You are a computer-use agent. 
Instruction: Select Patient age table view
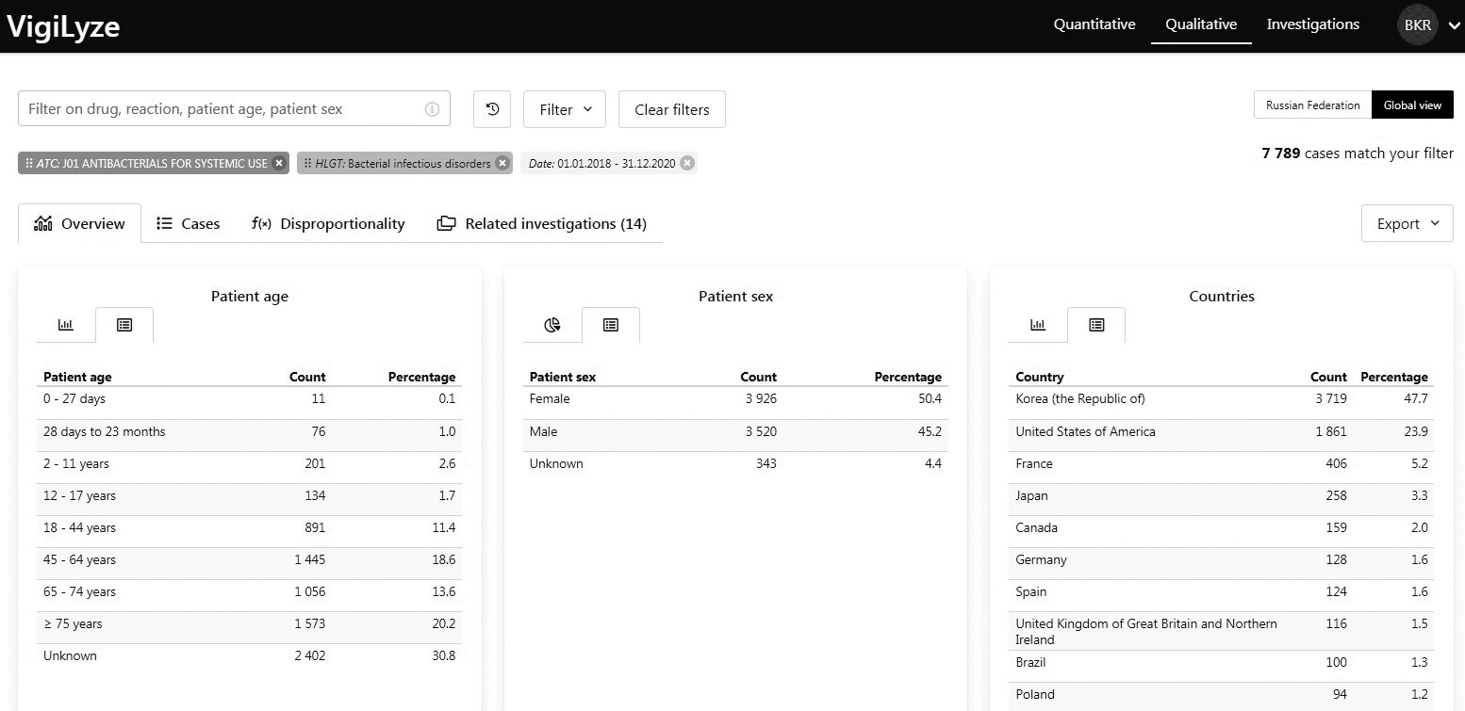pyautogui.click(x=124, y=325)
